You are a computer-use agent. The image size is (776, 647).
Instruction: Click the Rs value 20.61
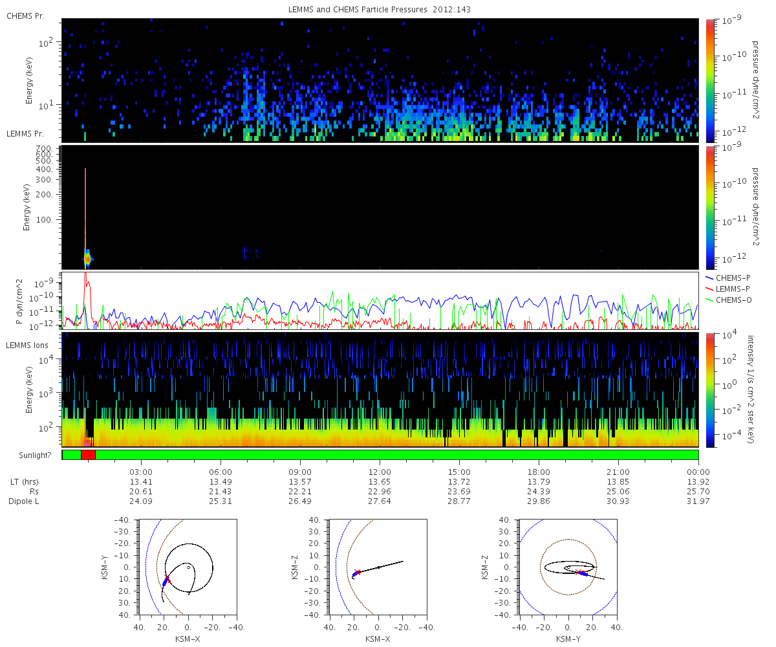tap(141, 492)
